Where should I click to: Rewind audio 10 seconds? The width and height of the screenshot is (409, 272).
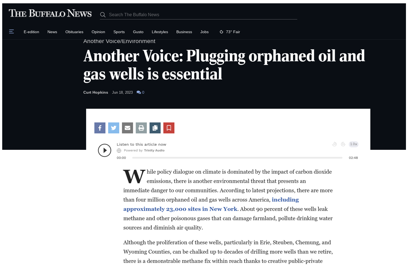point(334,144)
